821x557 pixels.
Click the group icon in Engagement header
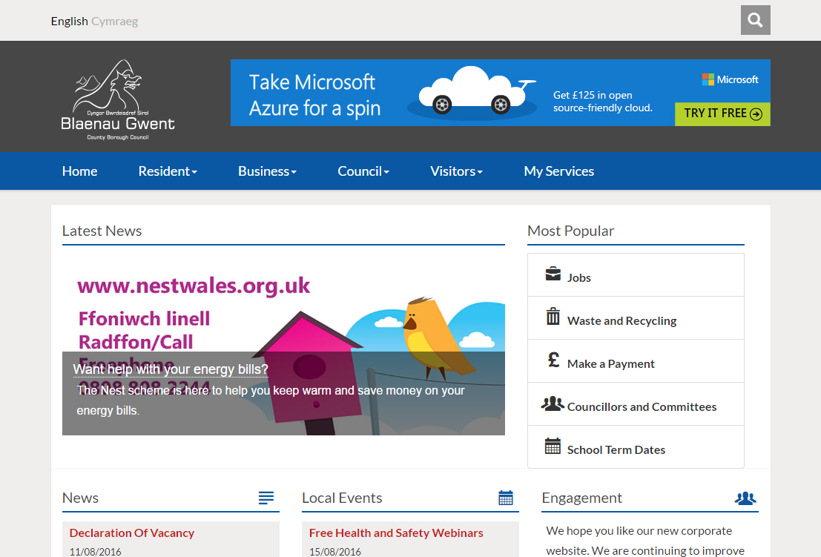click(x=745, y=498)
